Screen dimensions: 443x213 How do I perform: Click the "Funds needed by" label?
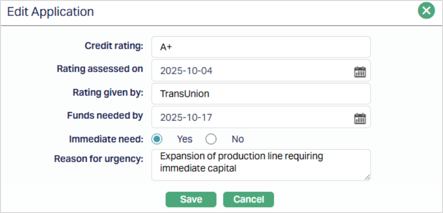coord(105,115)
